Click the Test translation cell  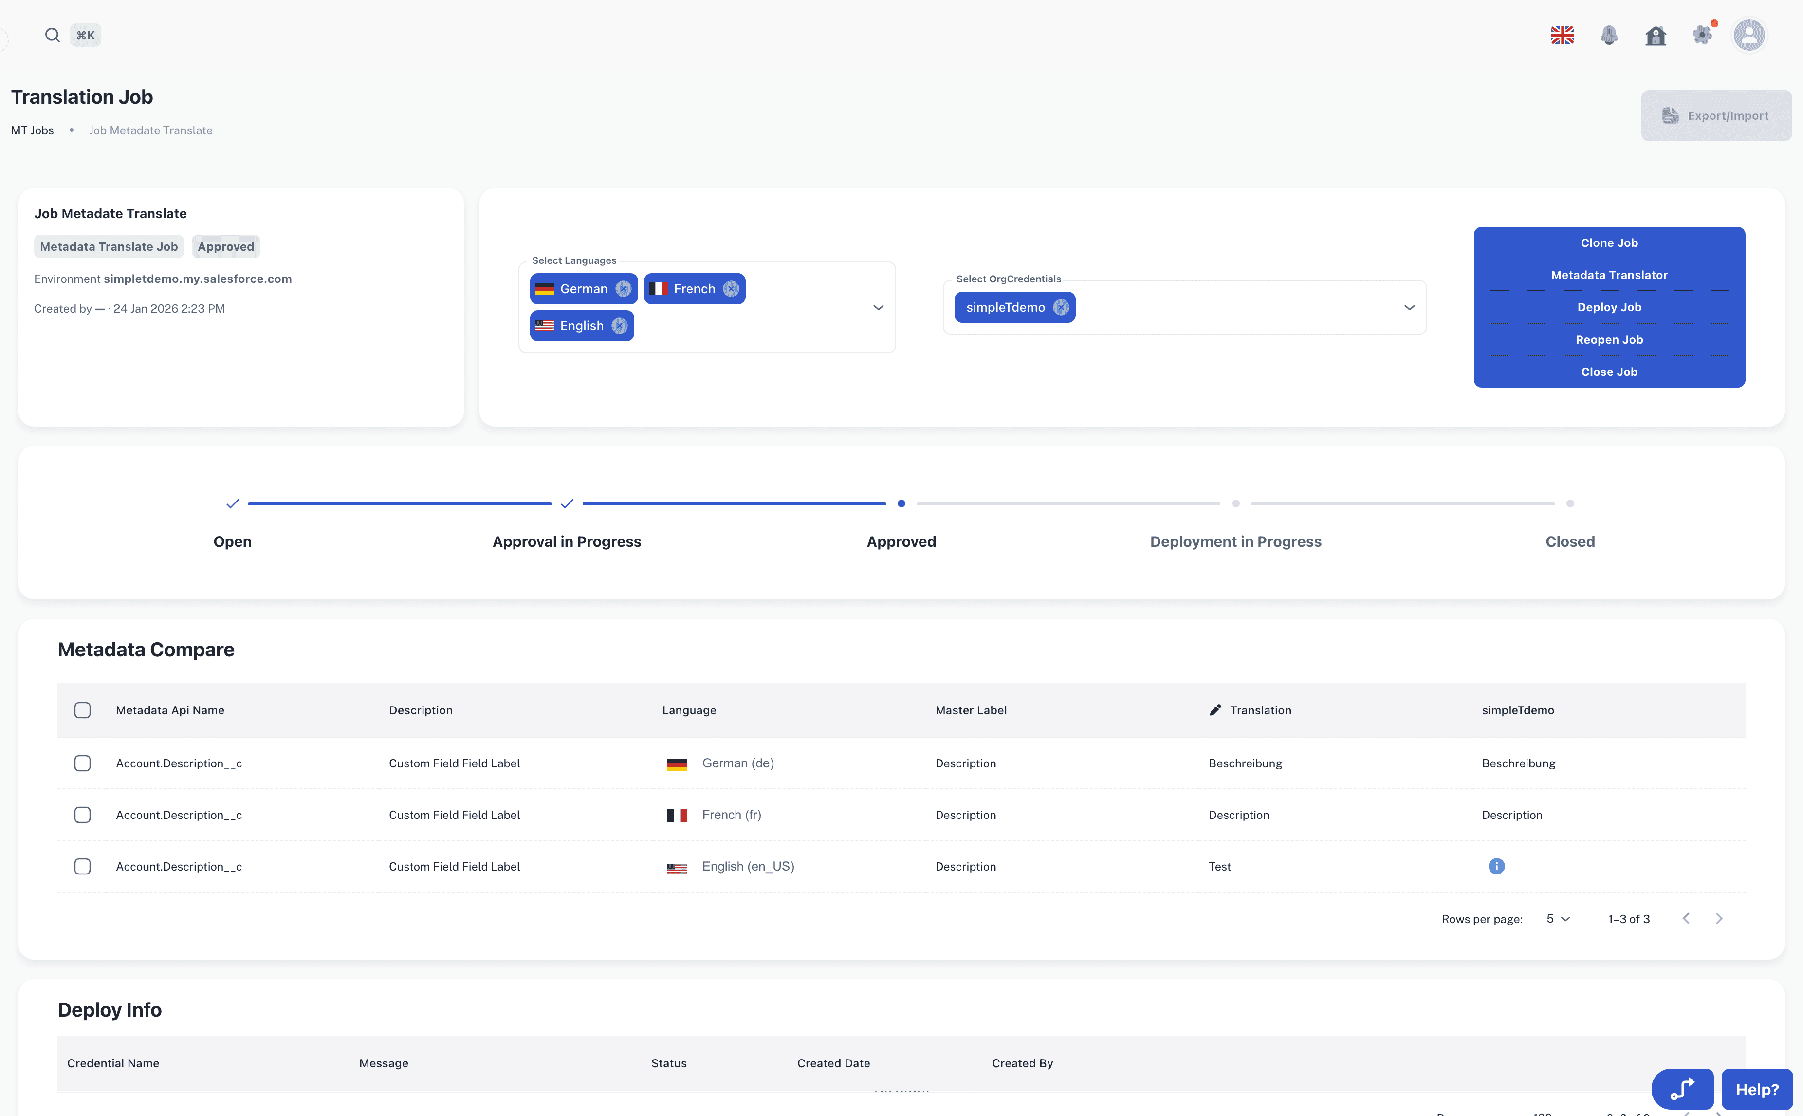[1219, 867]
